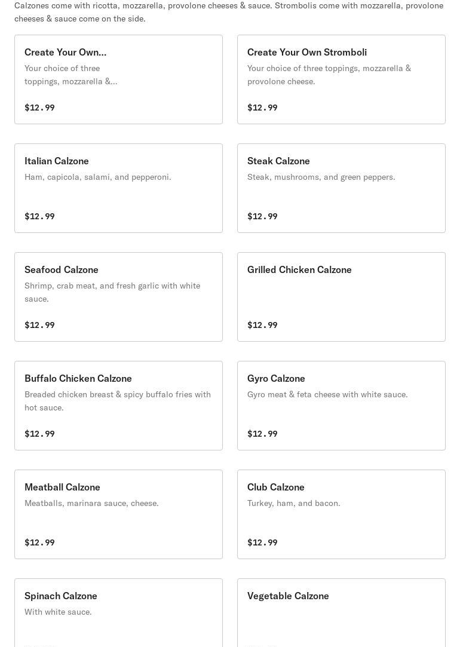Choose the Meatball Calzone card
This screenshot has height=647, width=460.
click(118, 514)
